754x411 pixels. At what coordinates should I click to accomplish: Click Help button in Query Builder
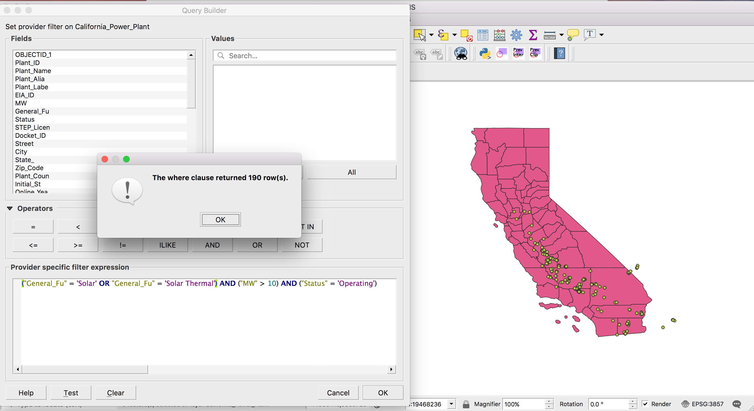(x=26, y=393)
